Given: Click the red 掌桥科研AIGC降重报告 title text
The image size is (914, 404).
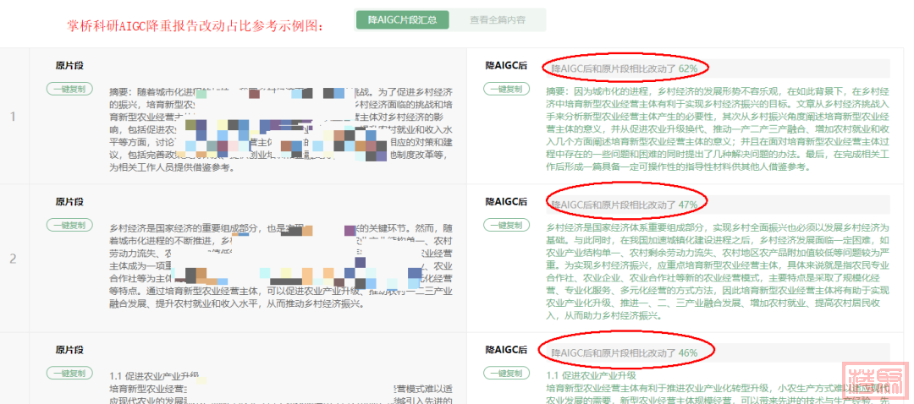Looking at the screenshot, I should click(195, 25).
